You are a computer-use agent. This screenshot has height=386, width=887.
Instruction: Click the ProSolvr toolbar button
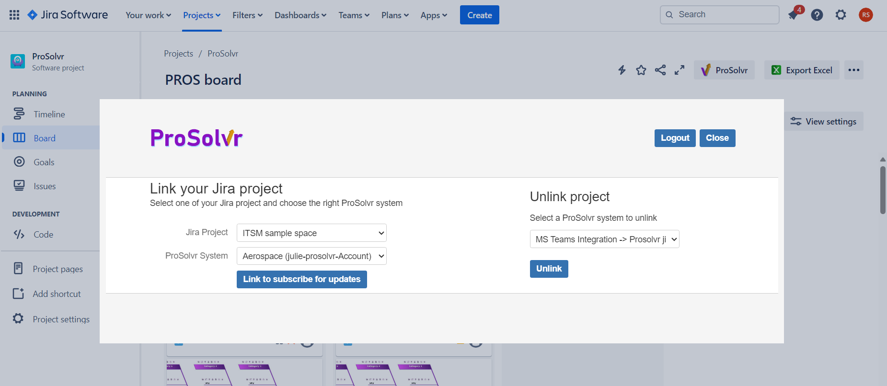click(x=724, y=70)
